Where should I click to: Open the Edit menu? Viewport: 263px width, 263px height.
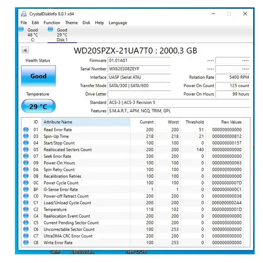35,23
